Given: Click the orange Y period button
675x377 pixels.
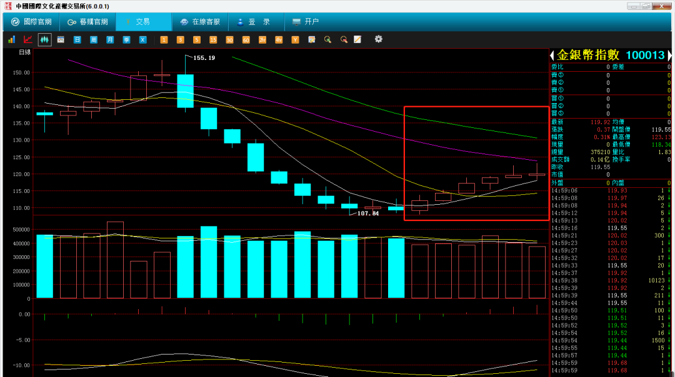Looking at the screenshot, I should click(x=295, y=39).
